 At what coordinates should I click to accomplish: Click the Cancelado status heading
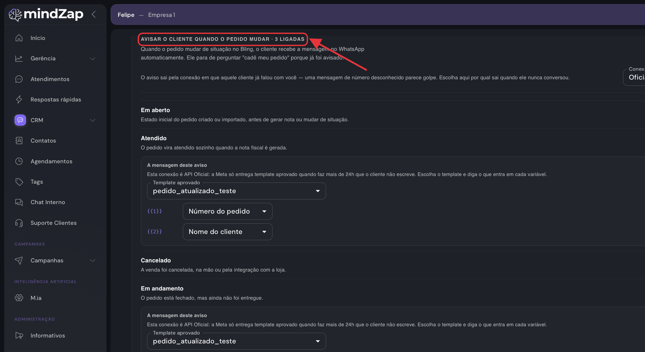(156, 260)
